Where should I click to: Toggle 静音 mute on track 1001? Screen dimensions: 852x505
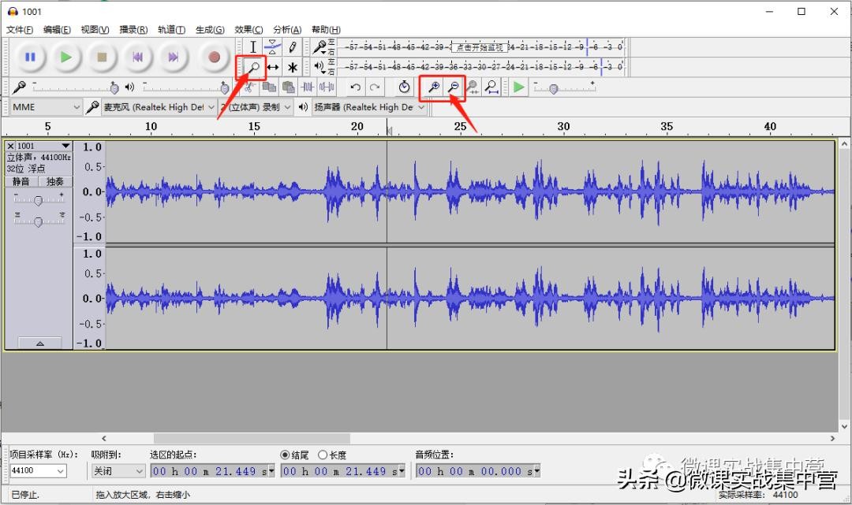21,182
